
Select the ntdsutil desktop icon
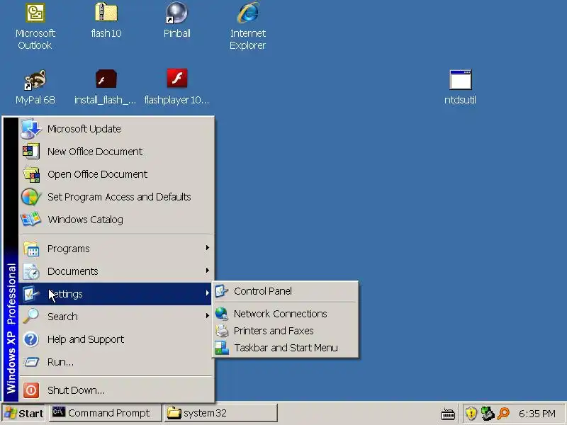(460, 79)
